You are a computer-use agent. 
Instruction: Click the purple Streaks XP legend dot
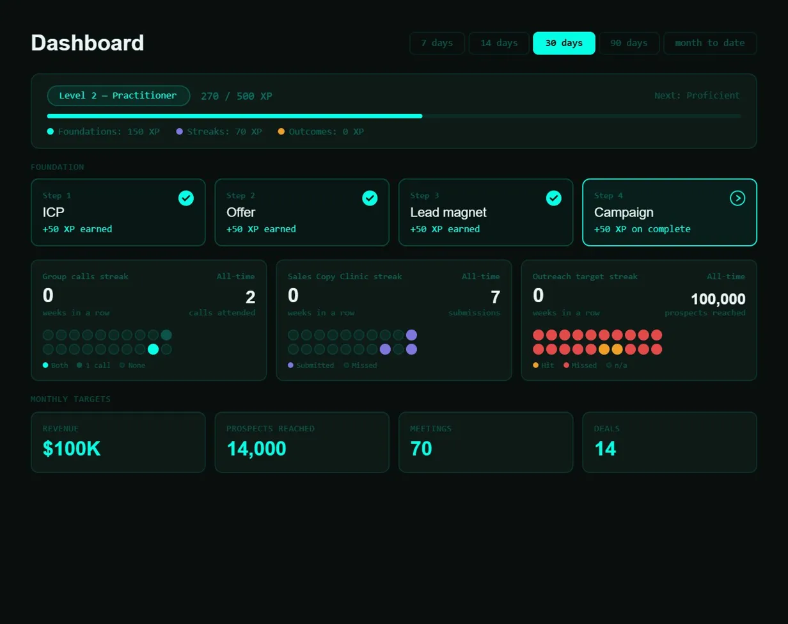[180, 132]
